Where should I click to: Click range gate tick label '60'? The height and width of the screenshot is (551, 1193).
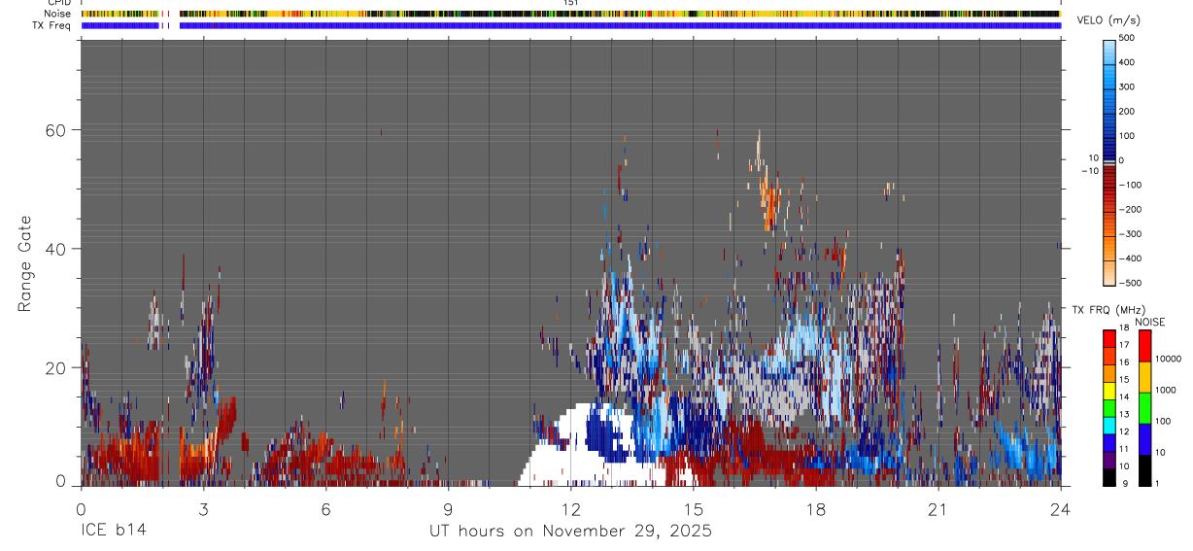(57, 129)
